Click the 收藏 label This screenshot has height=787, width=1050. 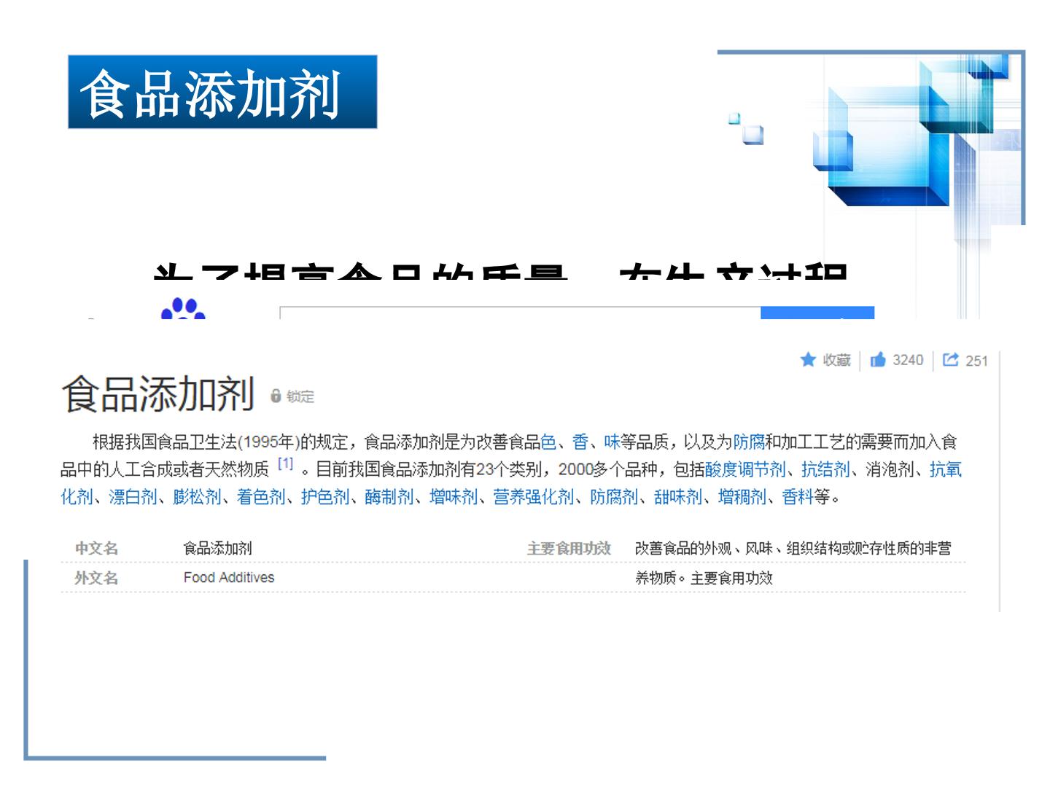point(836,360)
